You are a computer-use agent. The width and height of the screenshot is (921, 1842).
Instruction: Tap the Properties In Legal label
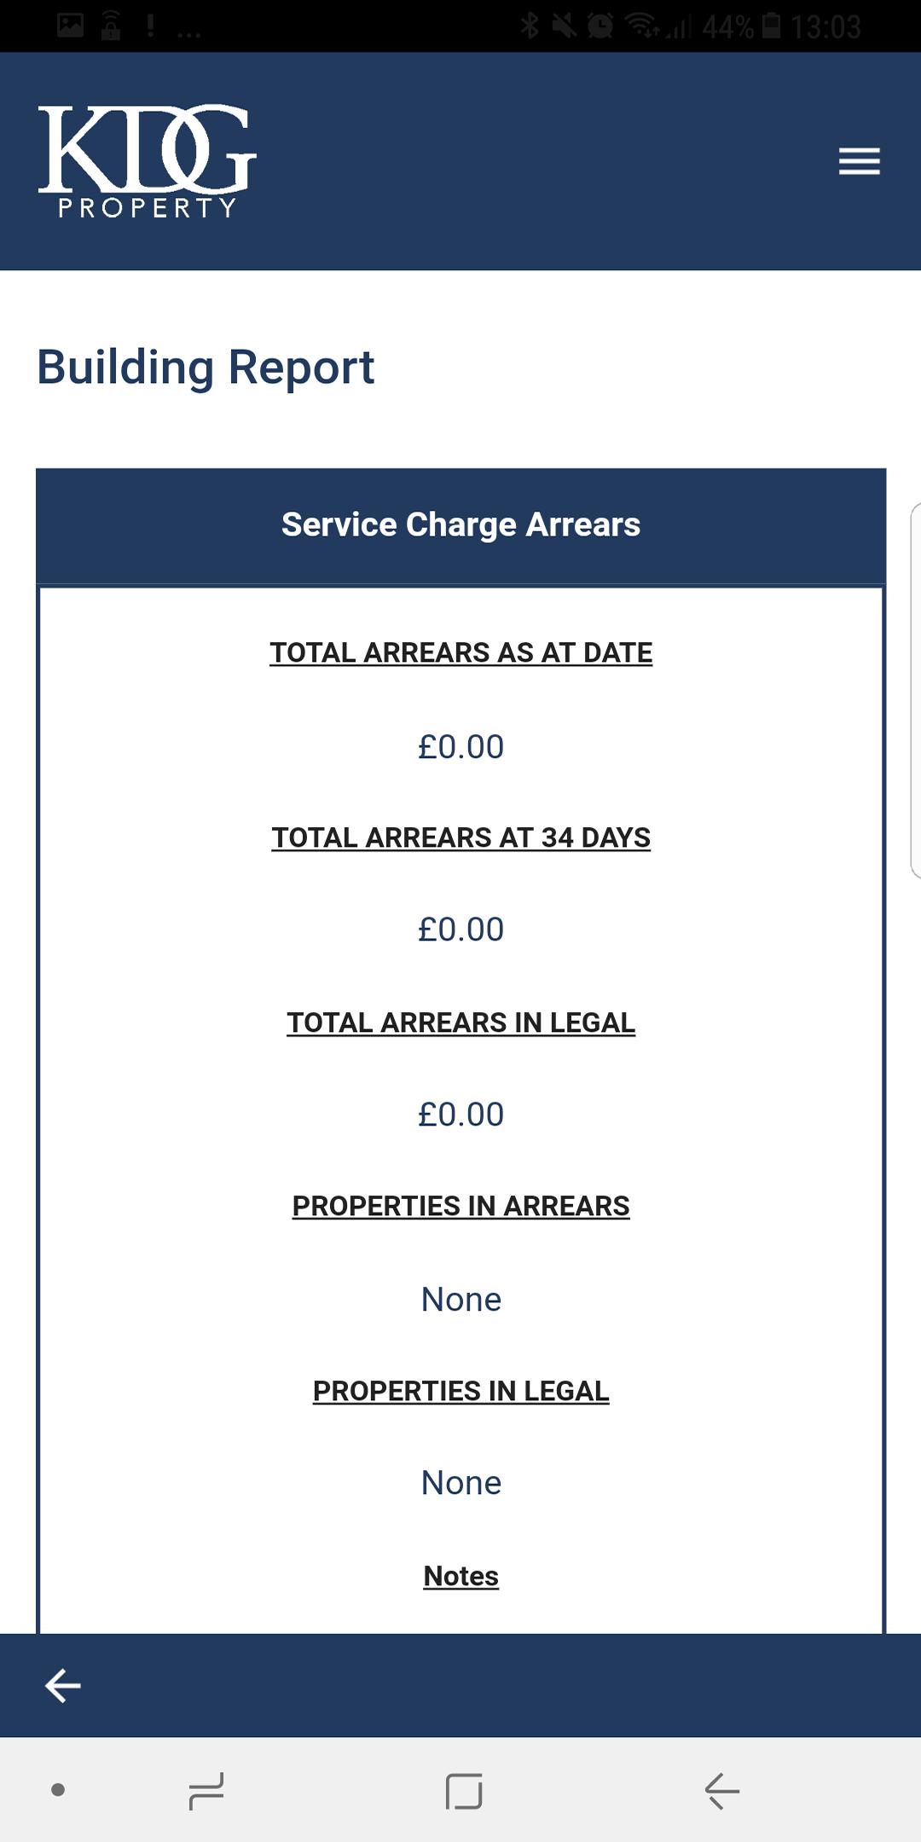[x=460, y=1392]
